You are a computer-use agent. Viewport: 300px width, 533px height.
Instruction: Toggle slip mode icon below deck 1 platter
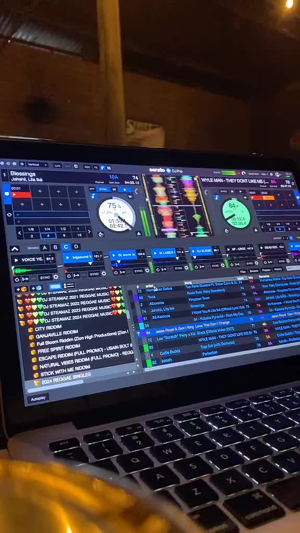tap(101, 234)
